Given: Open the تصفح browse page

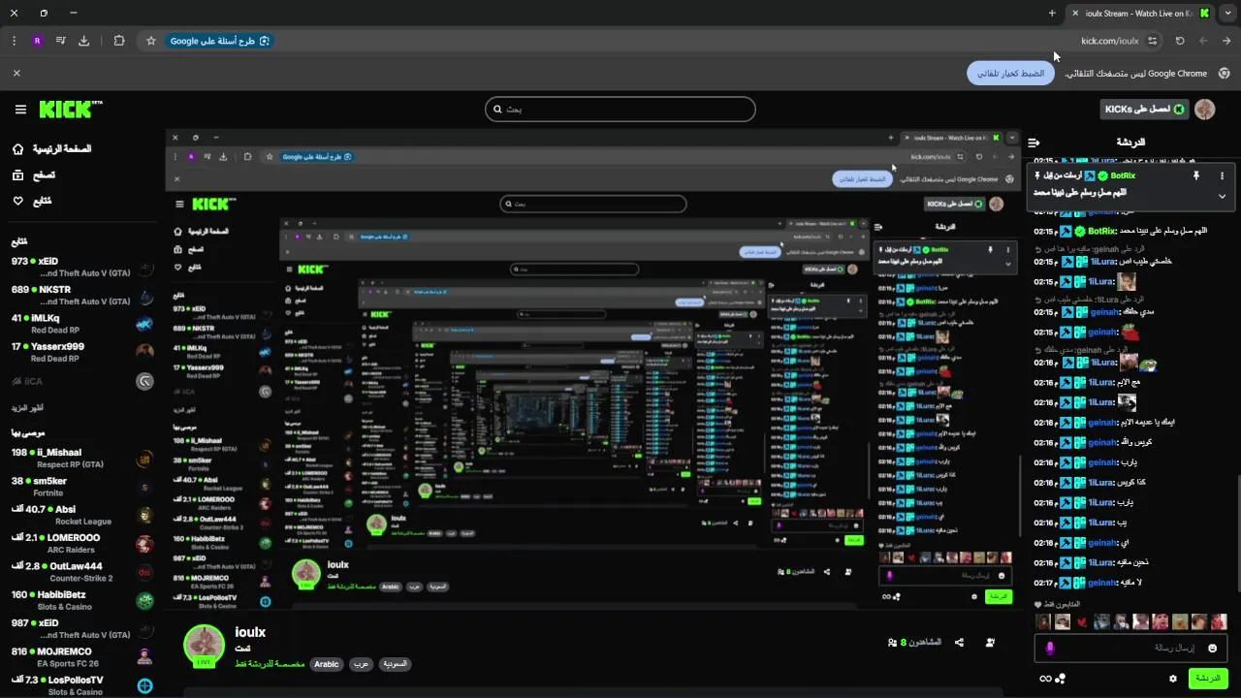Looking at the screenshot, I should (34, 175).
